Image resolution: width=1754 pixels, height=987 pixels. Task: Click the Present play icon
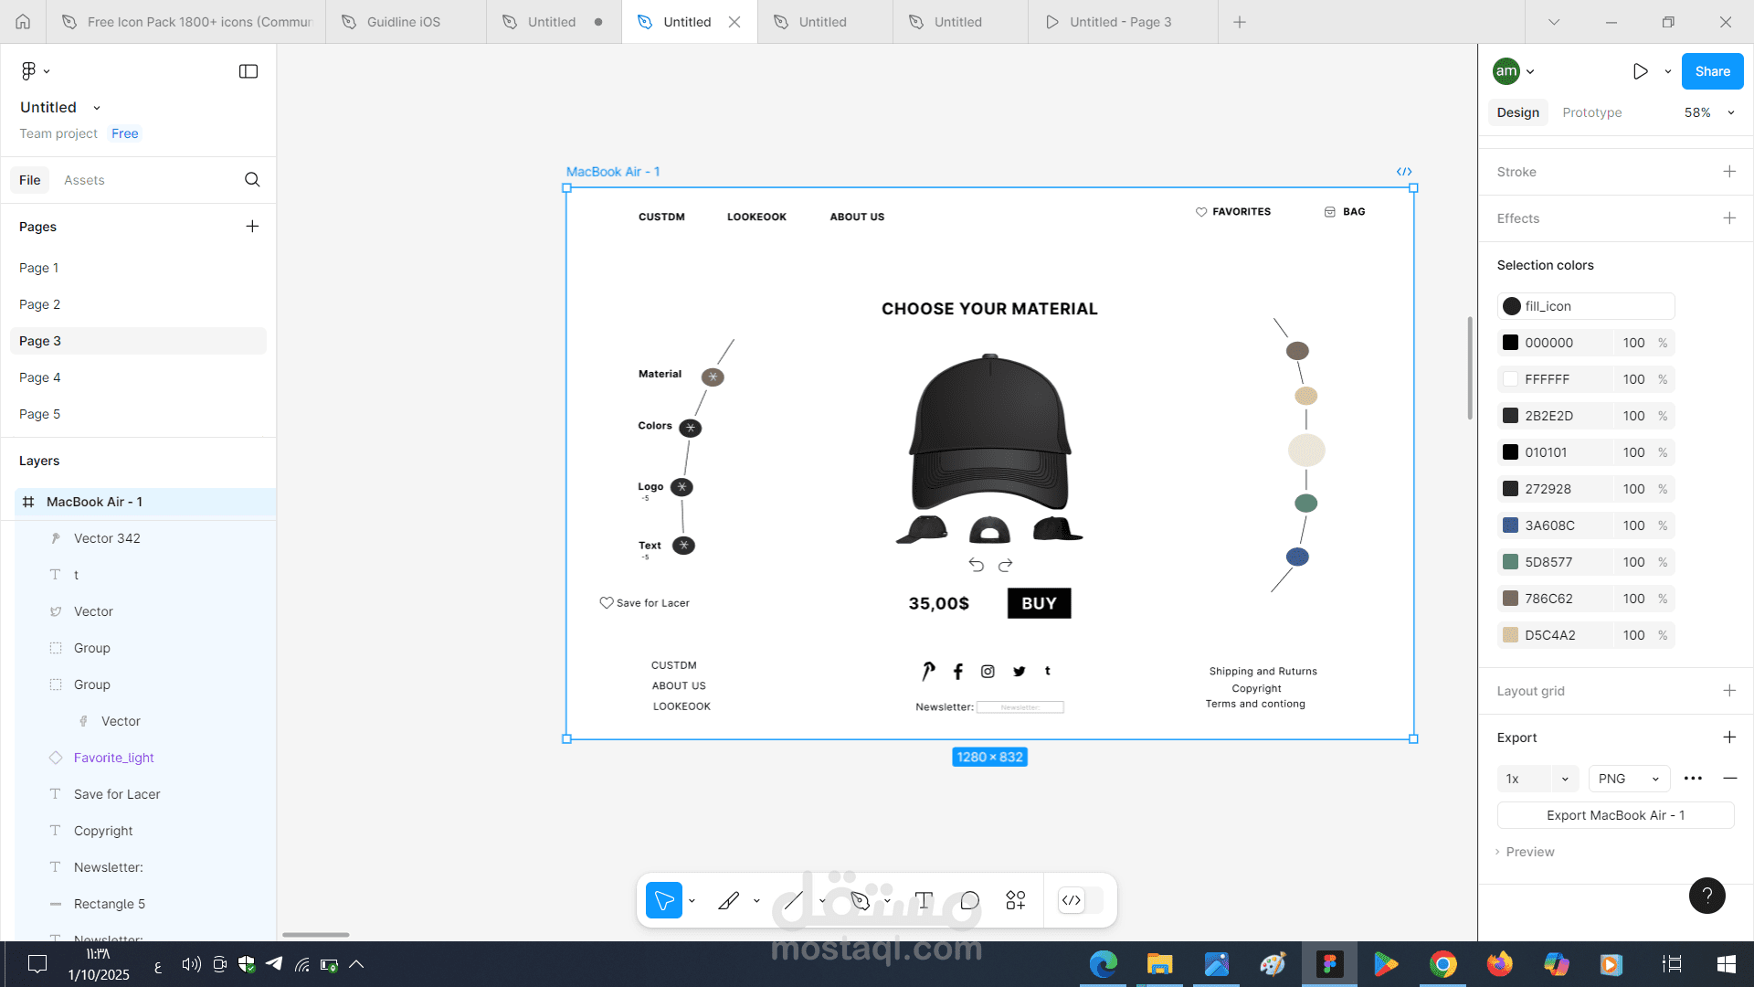1641,71
